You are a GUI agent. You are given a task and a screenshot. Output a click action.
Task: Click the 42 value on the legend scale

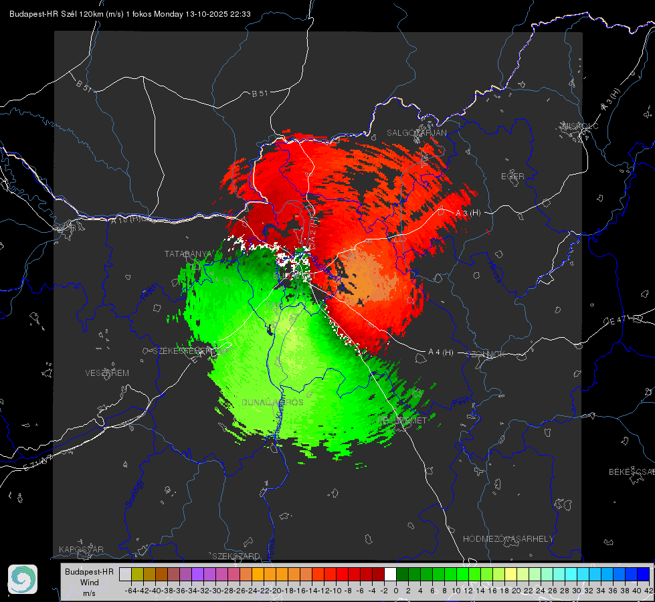[648, 591]
